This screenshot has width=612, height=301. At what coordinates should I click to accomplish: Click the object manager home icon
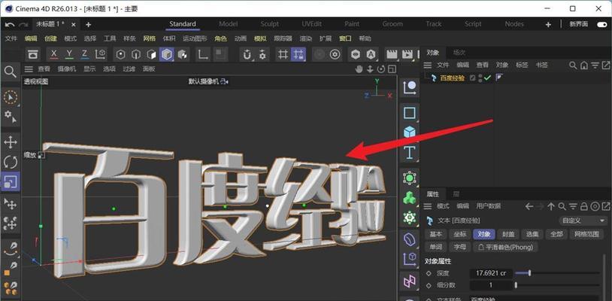(x=584, y=65)
